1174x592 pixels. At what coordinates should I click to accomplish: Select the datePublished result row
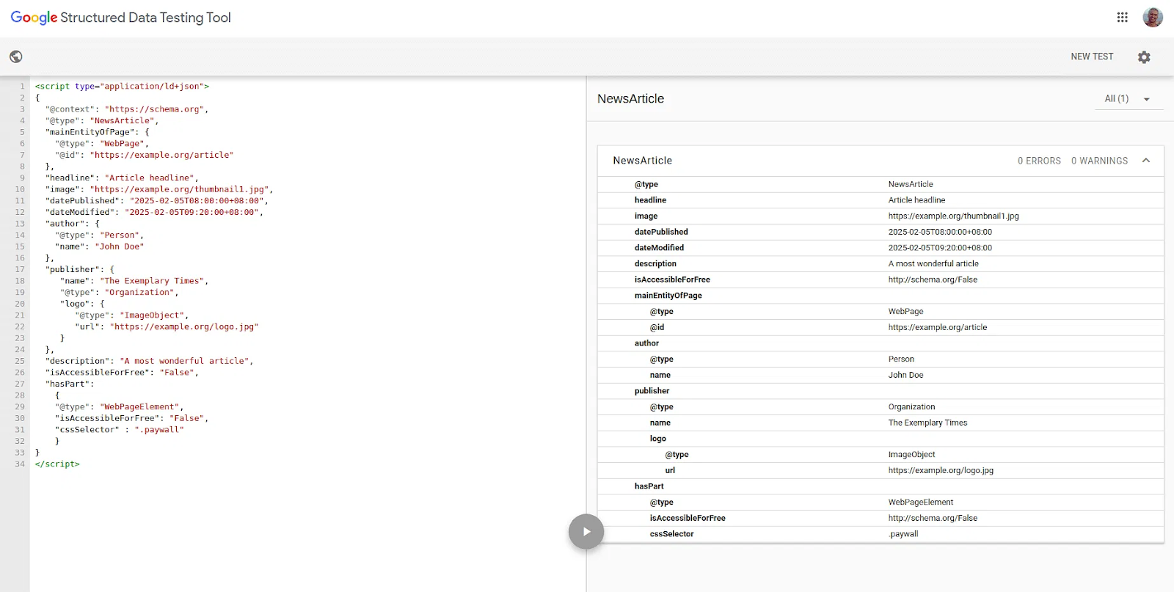[x=880, y=232]
